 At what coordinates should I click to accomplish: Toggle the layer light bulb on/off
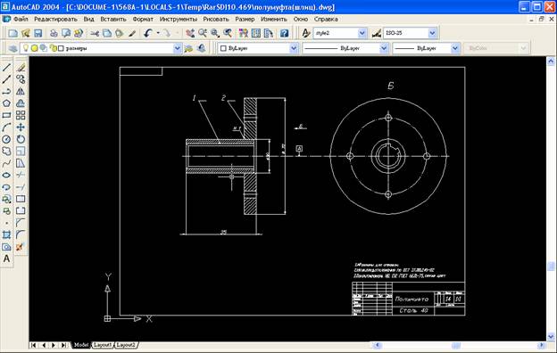[26, 48]
